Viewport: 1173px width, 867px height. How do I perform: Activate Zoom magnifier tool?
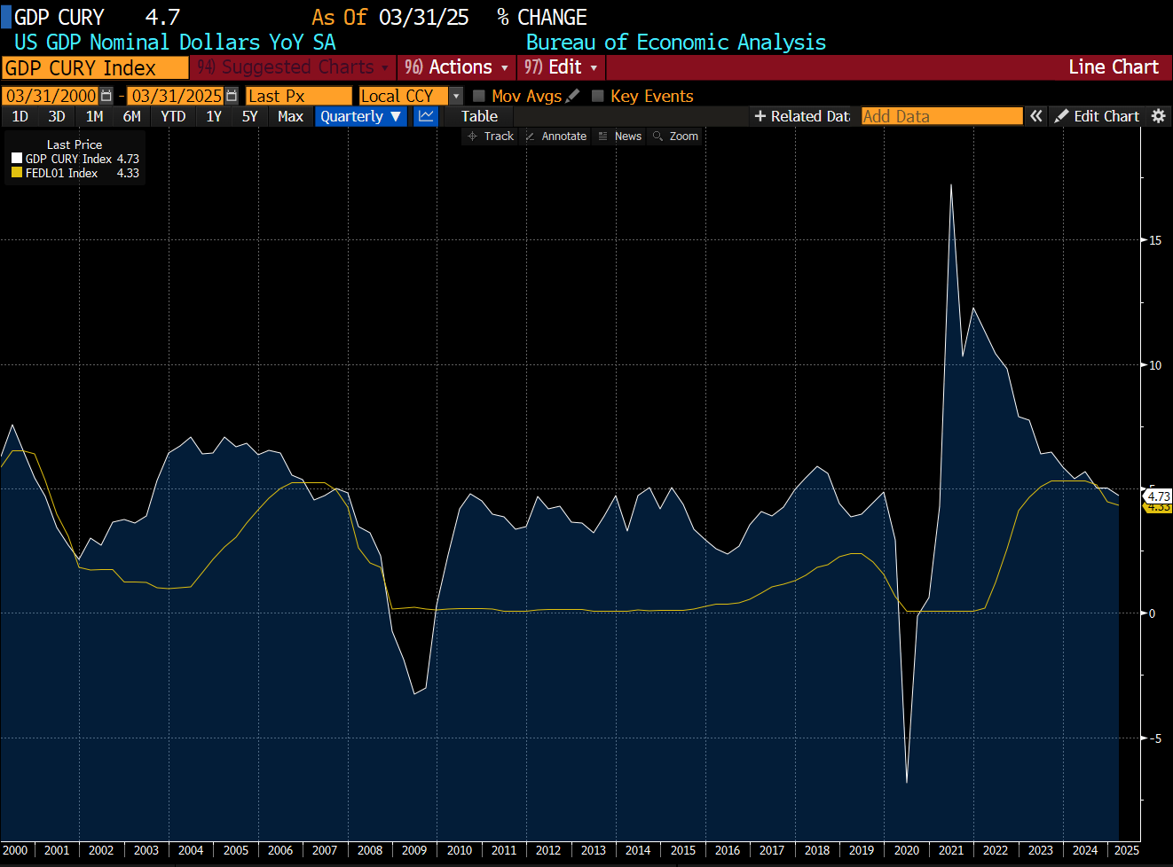tap(675, 136)
